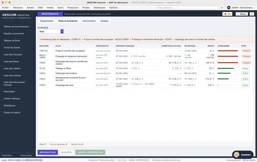257x162 pixels.
Task: Click the Dépassé badge on the COMP-01 row
Action: coord(247,51)
